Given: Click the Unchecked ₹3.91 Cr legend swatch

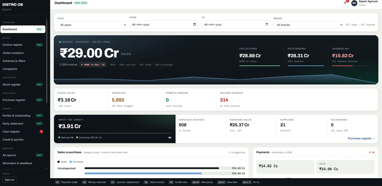Looking at the screenshot, I should pyautogui.click(x=77, y=138).
